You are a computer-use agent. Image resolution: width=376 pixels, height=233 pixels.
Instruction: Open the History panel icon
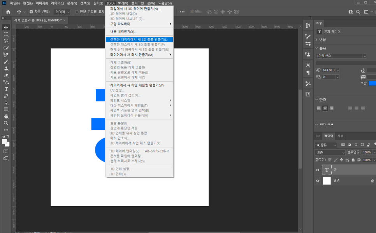(308, 25)
